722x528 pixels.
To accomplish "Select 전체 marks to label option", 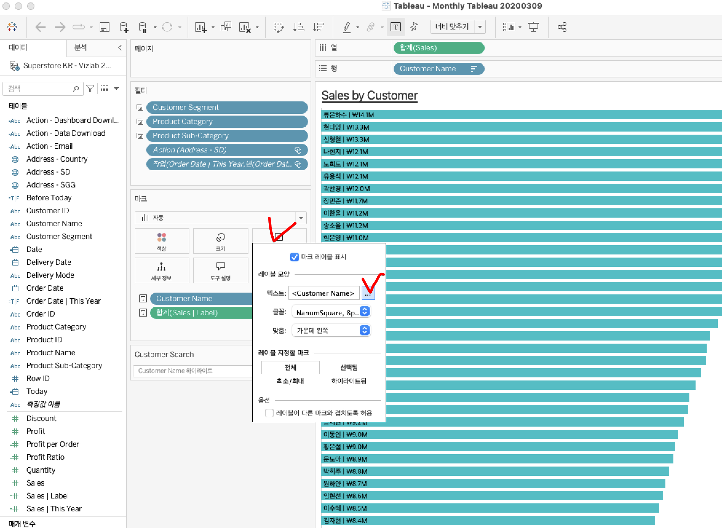I will (290, 367).
